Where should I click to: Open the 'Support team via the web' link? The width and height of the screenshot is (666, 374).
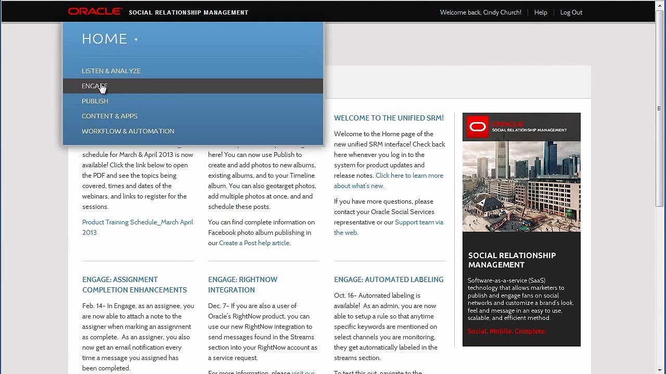tap(389, 227)
